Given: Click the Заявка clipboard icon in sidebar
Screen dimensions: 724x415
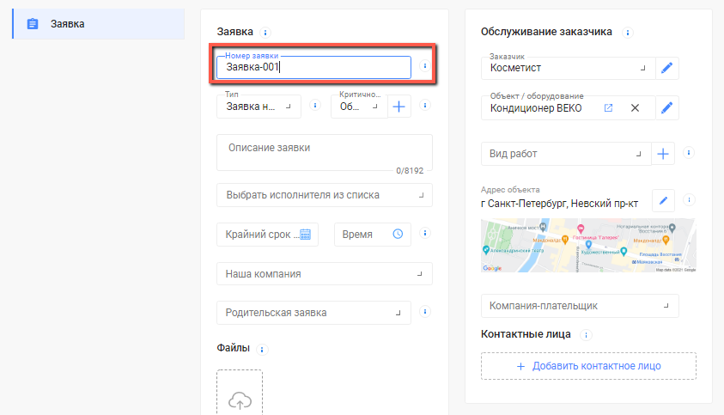Looking at the screenshot, I should (x=33, y=24).
